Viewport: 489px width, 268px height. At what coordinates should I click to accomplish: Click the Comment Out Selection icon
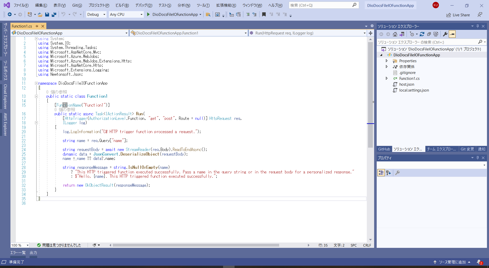coord(248,15)
